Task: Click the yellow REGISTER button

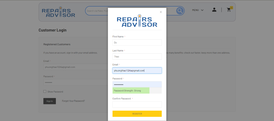Action: tap(137, 114)
